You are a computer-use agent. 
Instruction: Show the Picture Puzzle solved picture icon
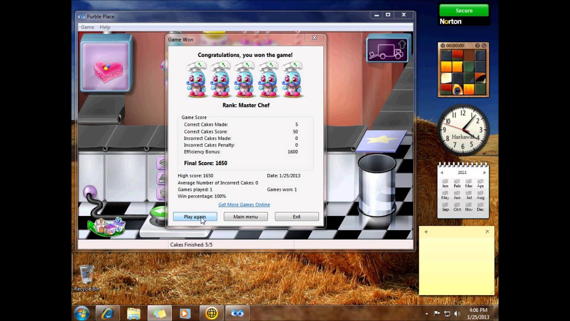pos(477,45)
